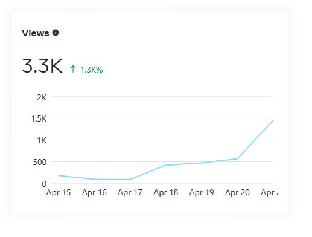Click the Views card title

coord(36,33)
